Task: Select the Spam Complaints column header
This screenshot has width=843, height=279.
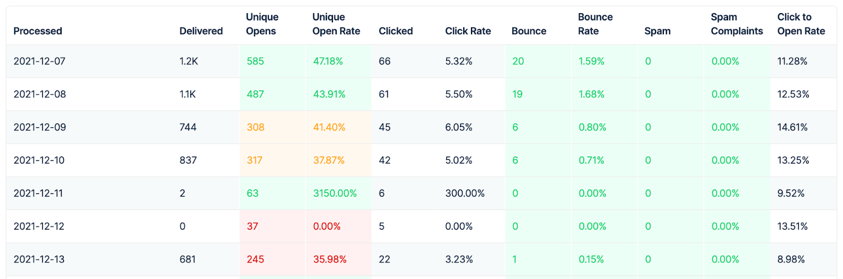Action: pos(737,24)
